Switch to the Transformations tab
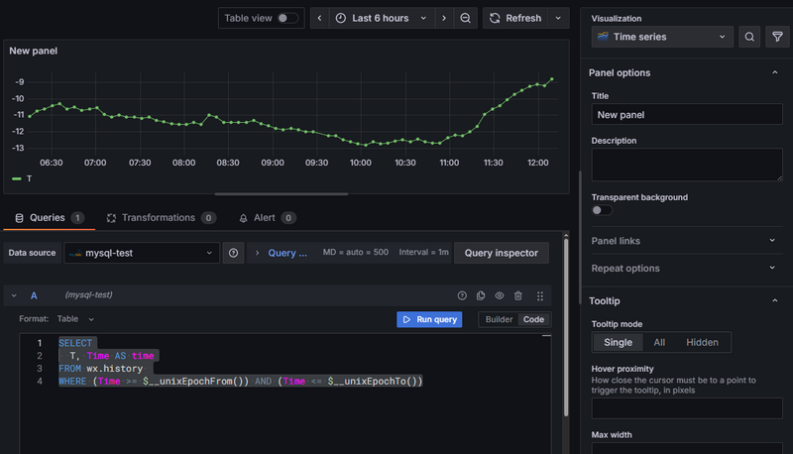 (x=162, y=218)
